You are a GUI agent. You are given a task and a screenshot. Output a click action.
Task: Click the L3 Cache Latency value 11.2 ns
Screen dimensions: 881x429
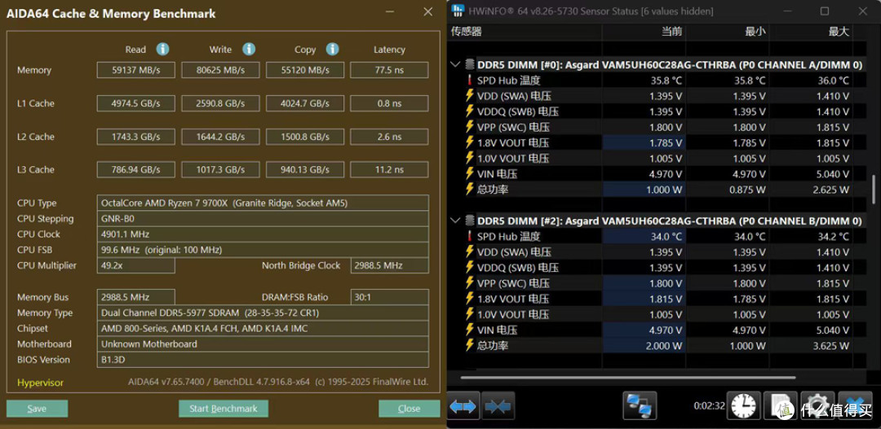click(x=389, y=169)
